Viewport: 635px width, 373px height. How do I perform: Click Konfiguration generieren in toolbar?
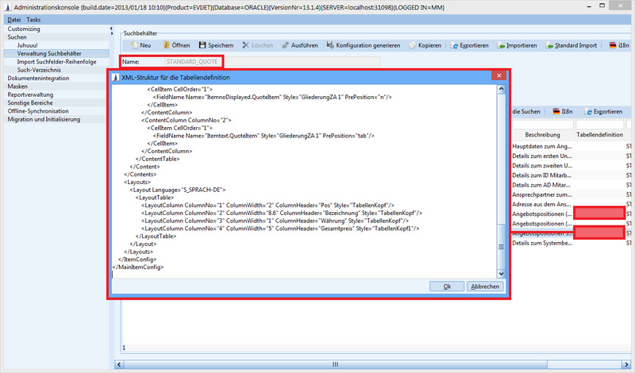[368, 45]
